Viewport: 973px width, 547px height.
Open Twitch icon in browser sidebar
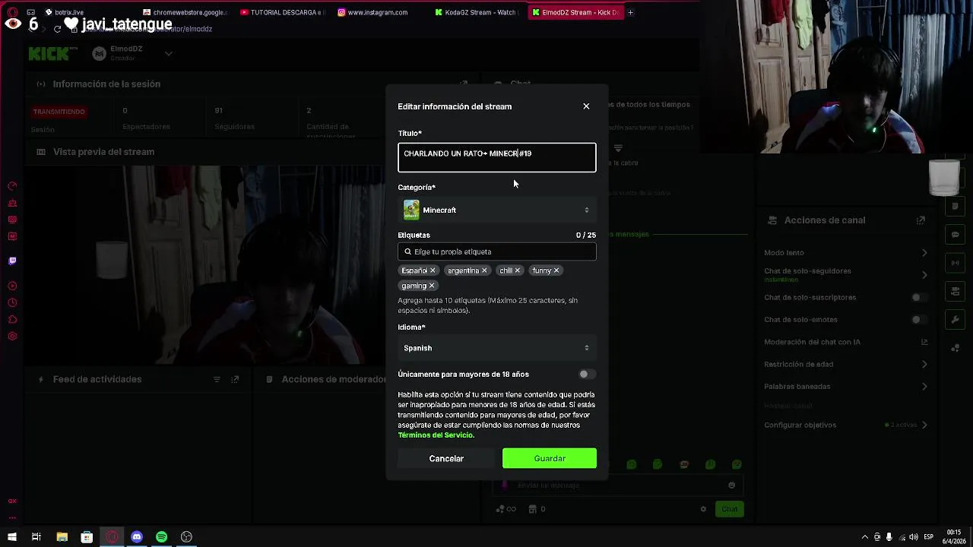click(12, 261)
